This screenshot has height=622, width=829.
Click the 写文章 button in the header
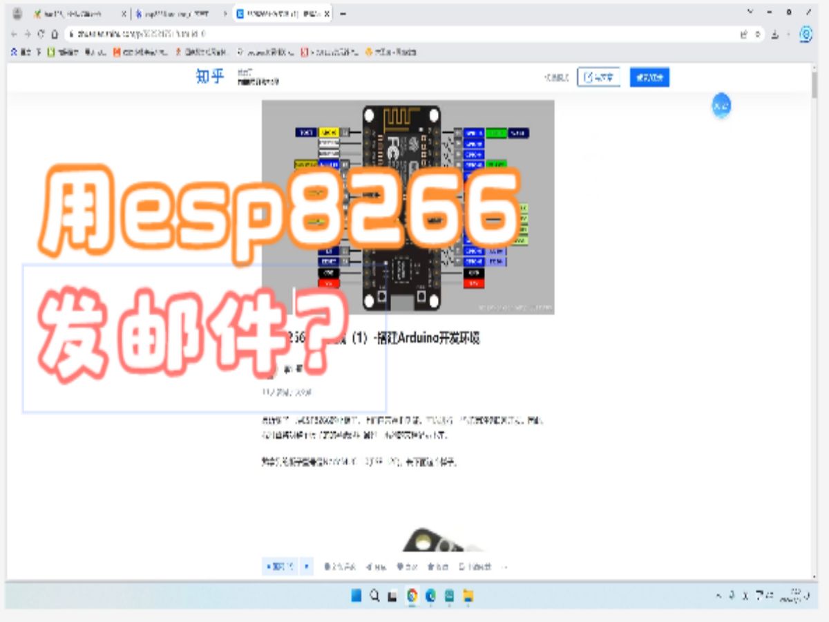point(598,77)
